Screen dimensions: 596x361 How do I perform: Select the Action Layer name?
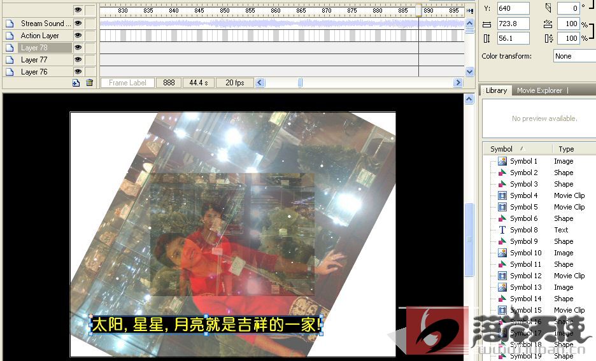pyautogui.click(x=40, y=36)
